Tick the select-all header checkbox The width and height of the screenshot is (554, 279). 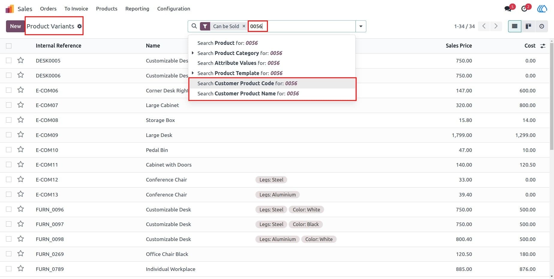coord(9,46)
